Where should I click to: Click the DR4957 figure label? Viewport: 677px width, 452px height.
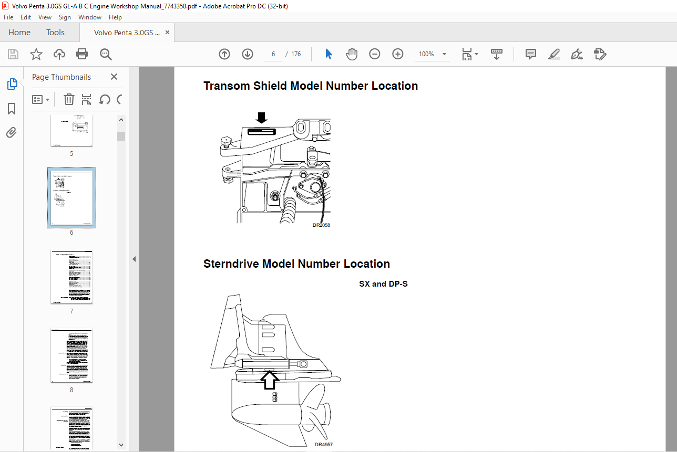pyautogui.click(x=324, y=445)
